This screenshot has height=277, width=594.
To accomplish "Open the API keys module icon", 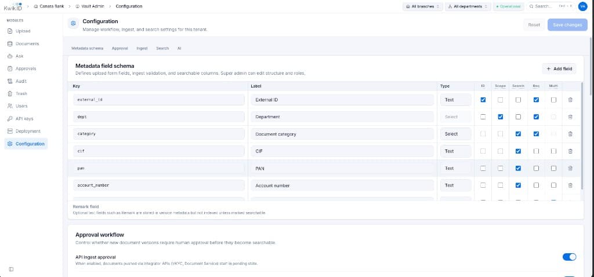I will point(10,118).
